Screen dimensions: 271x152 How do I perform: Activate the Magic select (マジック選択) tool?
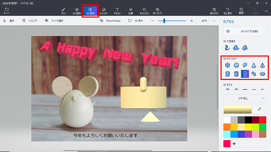[54, 21]
